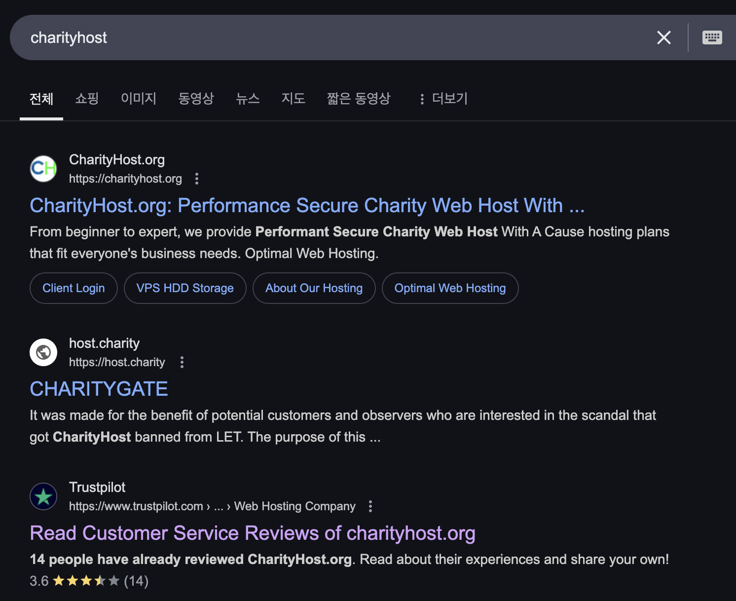Screen dimensions: 736x601
Task: Click the CharityHost.org CH favicon
Action: click(43, 169)
